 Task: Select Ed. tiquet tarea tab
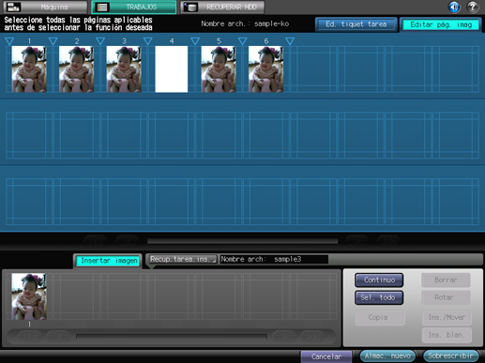(x=356, y=24)
